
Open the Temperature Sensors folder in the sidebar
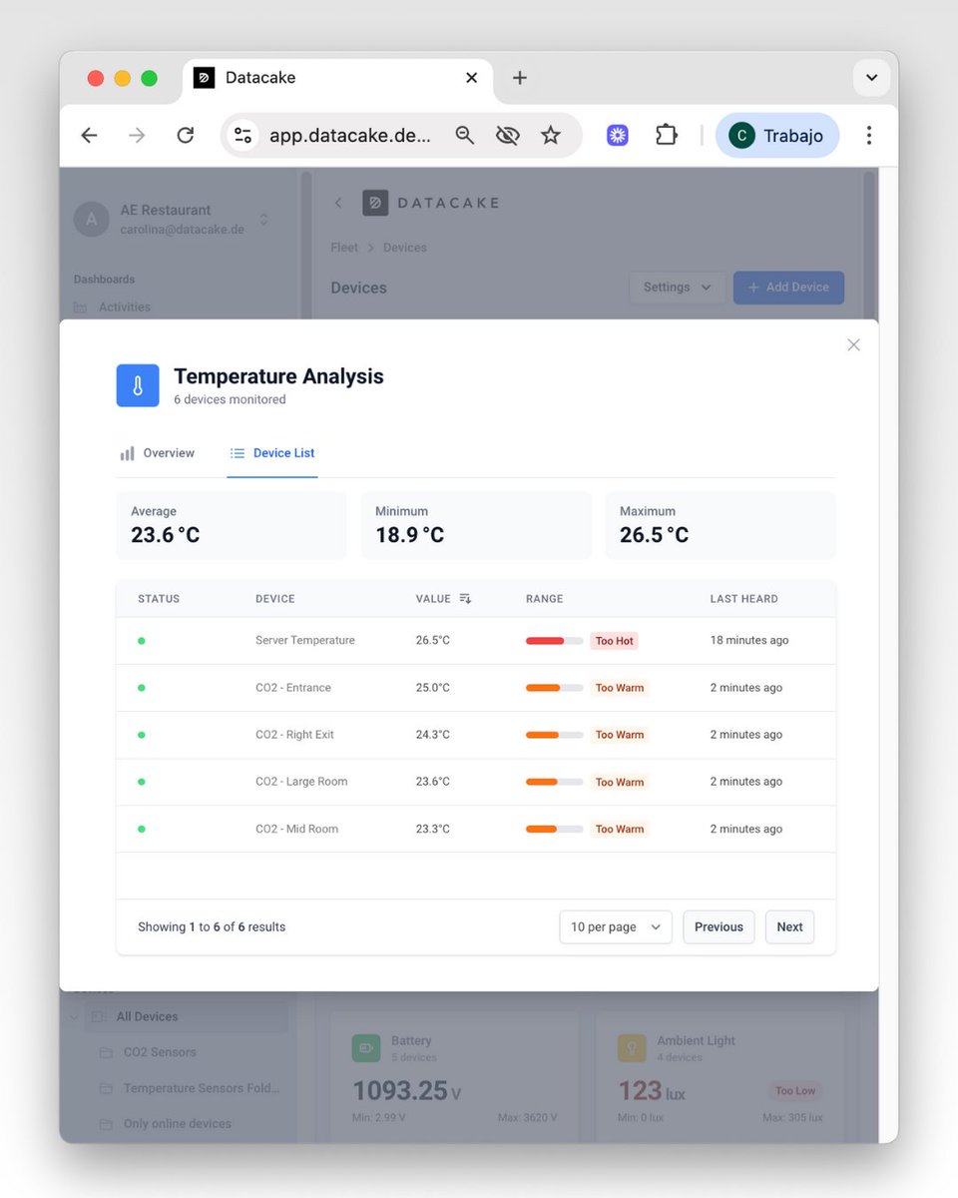(188, 1088)
